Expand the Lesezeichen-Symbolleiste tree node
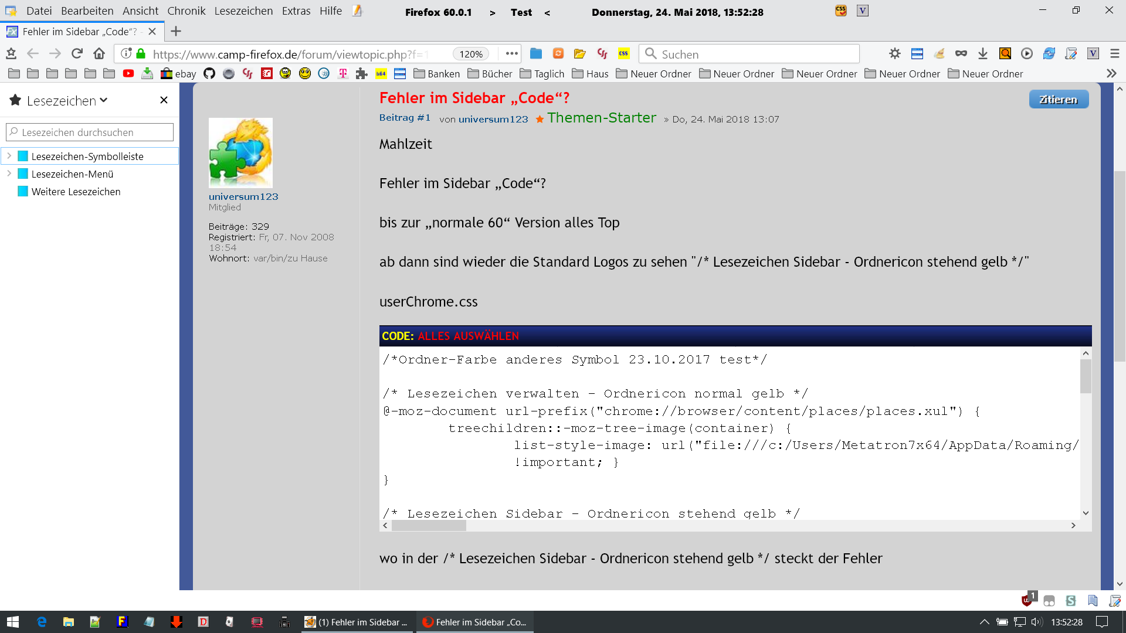The image size is (1126, 633). point(9,156)
